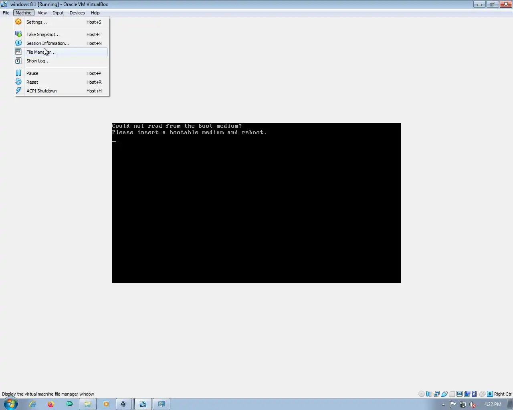Viewport: 513px width, 410px height.
Task: Launch Internet Explorer from taskbar
Action: pos(32,404)
